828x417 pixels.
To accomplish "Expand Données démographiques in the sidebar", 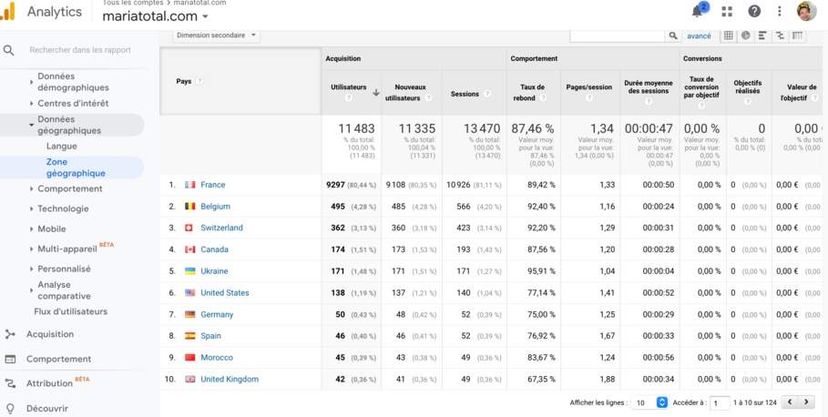I will tap(73, 82).
